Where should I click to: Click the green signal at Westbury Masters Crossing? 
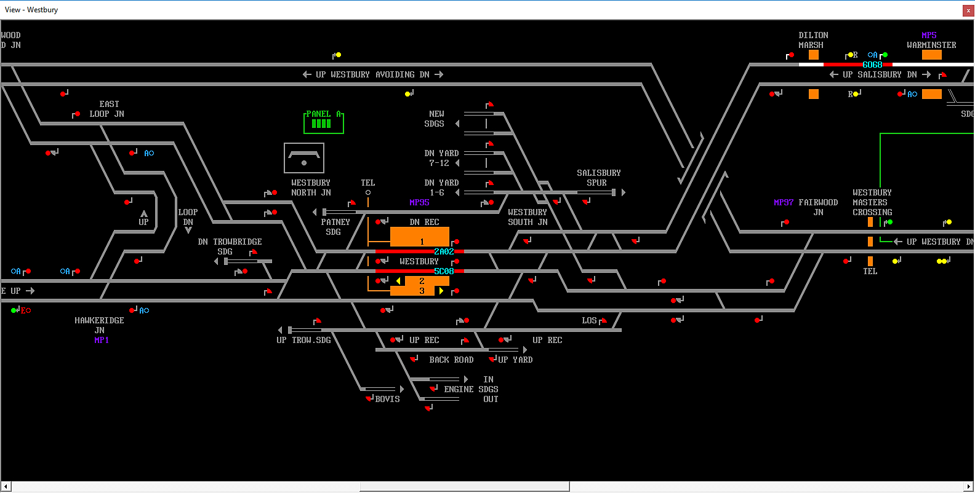pyautogui.click(x=889, y=222)
